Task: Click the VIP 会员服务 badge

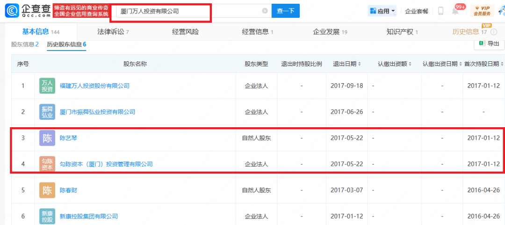Action: pos(482,11)
